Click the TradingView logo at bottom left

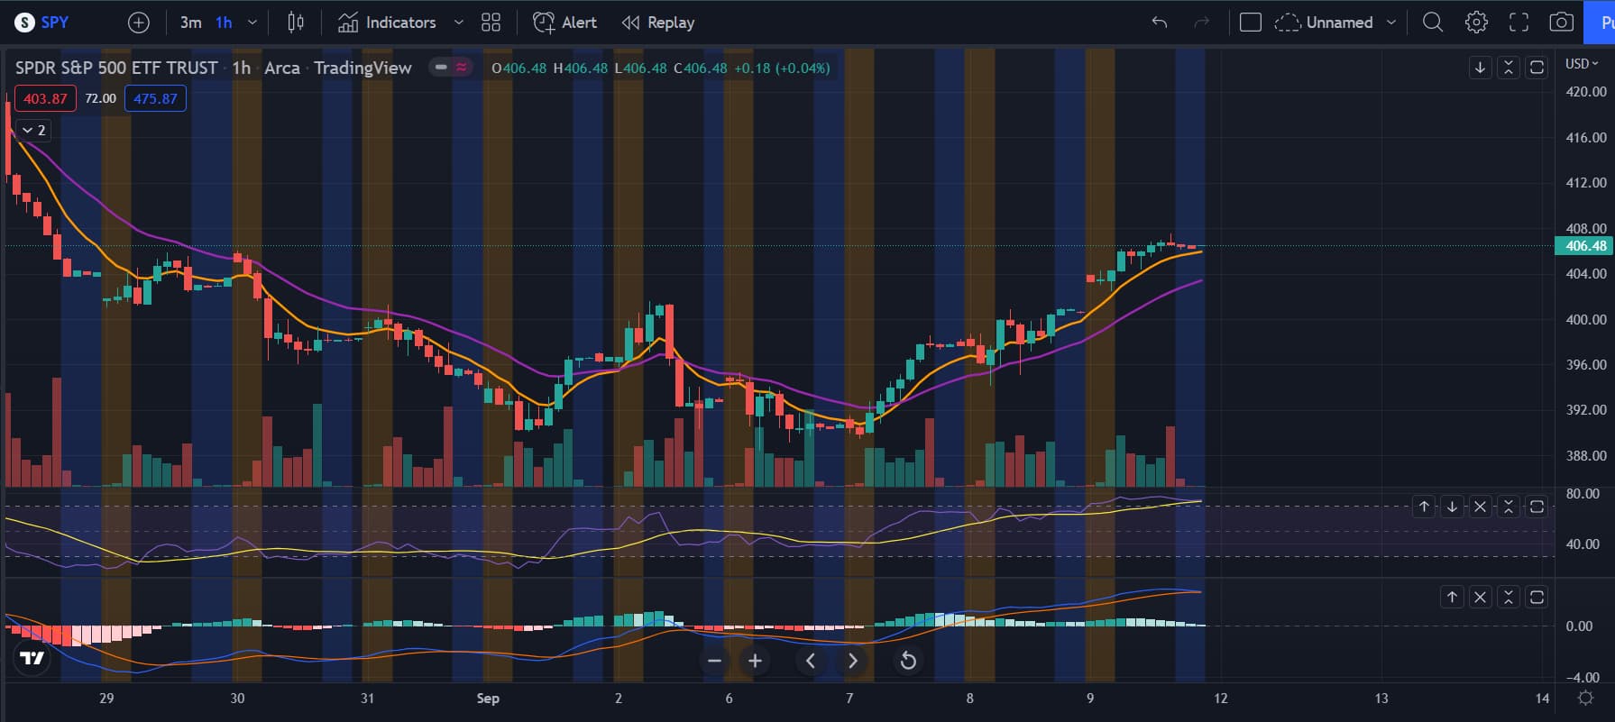click(x=32, y=659)
